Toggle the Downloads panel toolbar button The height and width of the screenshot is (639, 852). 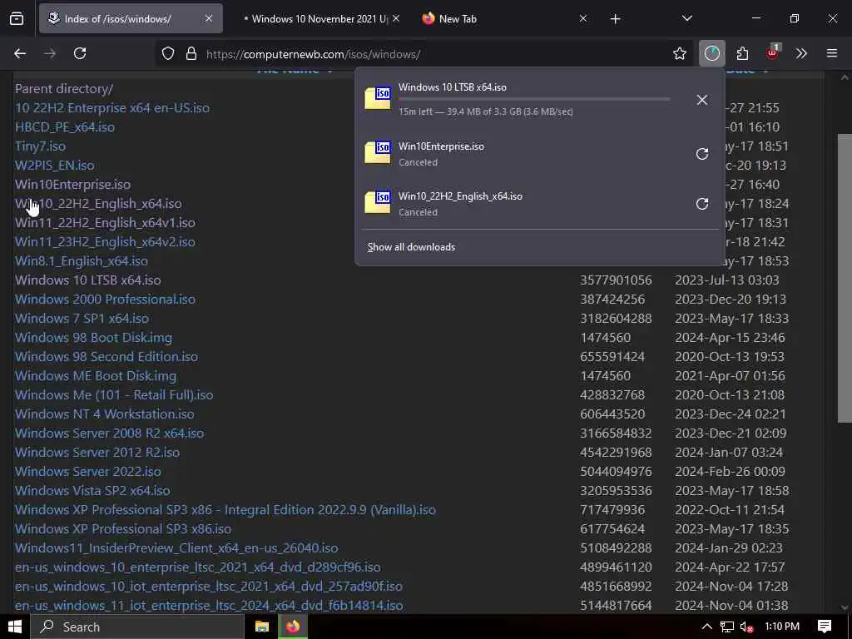pyautogui.click(x=712, y=53)
